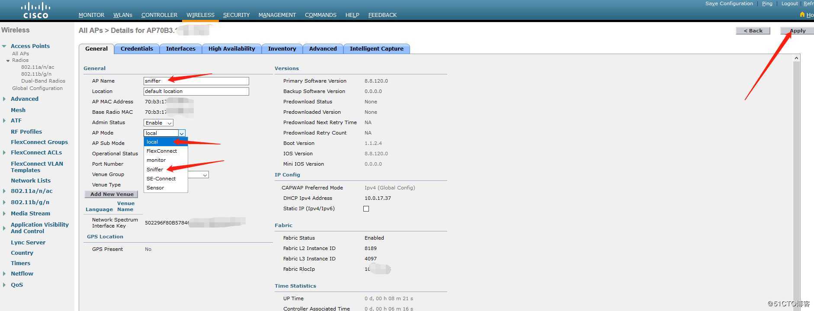Open Country in sidebar
This screenshot has height=311, width=814.
point(22,253)
